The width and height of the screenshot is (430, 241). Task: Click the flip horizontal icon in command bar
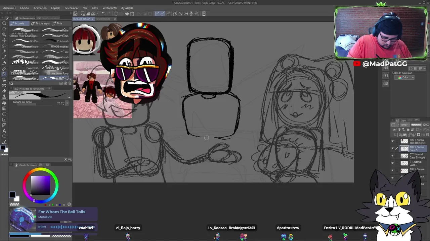click(186, 14)
